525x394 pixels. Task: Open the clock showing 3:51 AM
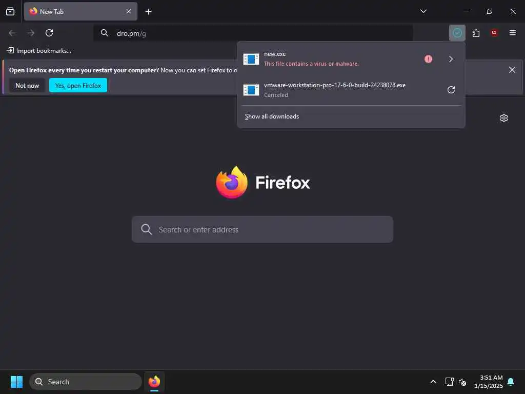[489, 382]
